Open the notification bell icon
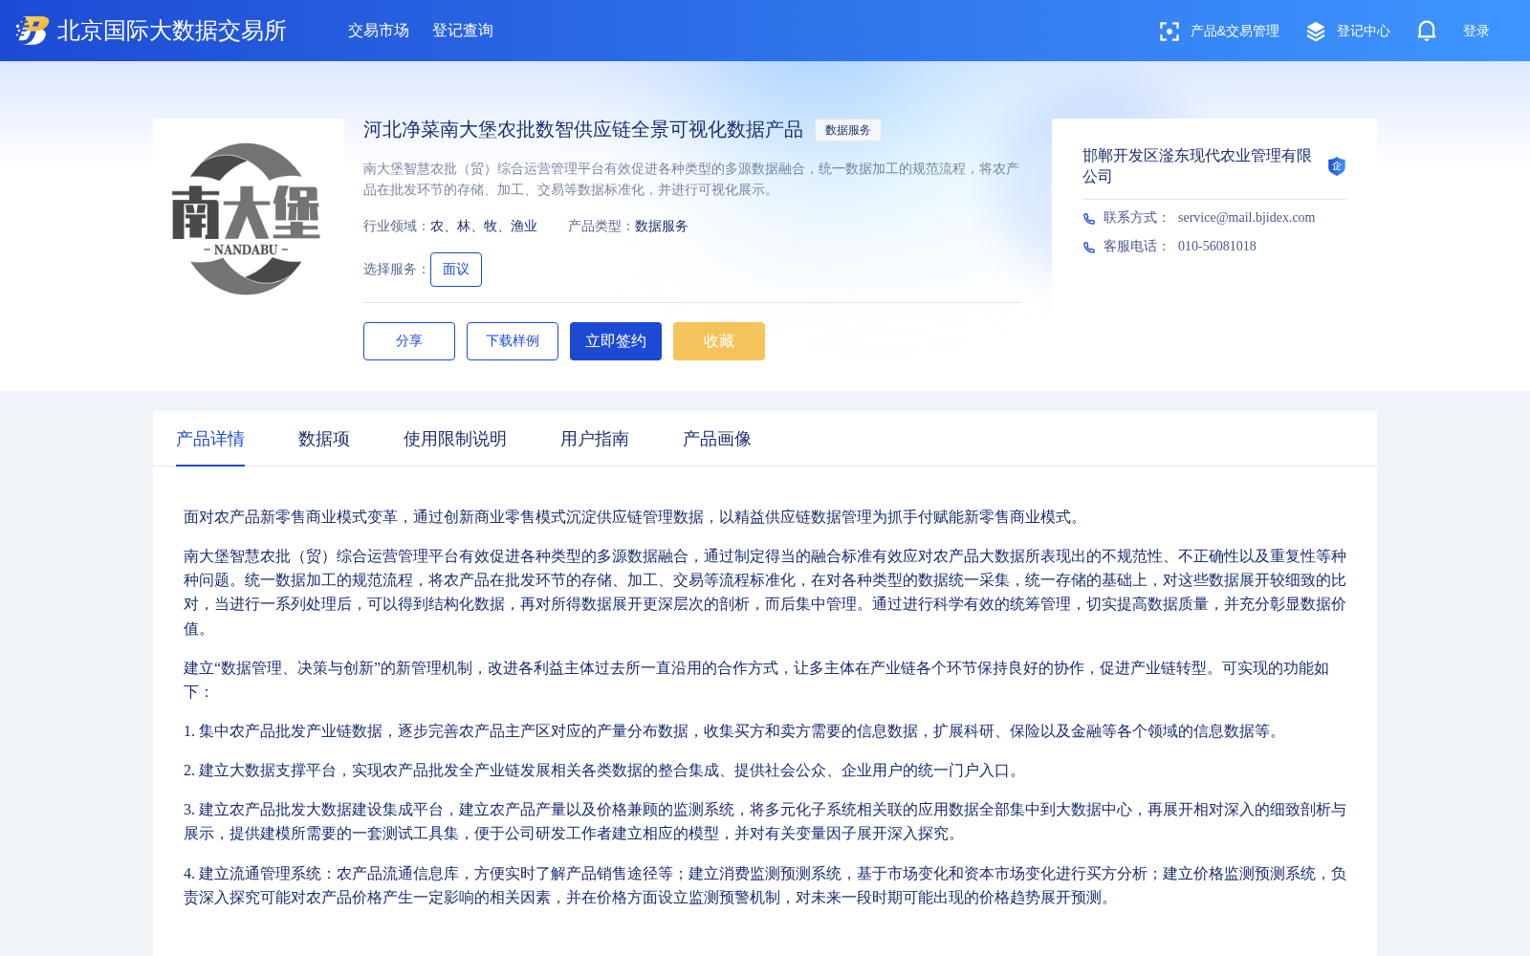Screen dimensions: 1530x956 (1427, 31)
